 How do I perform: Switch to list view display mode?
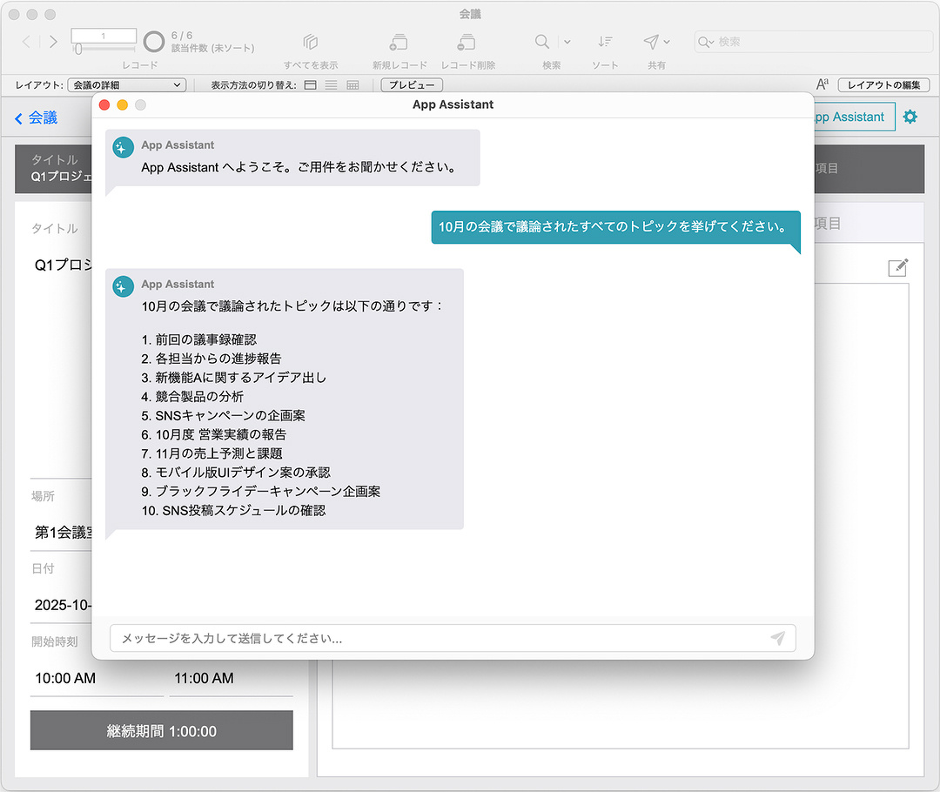tap(332, 85)
